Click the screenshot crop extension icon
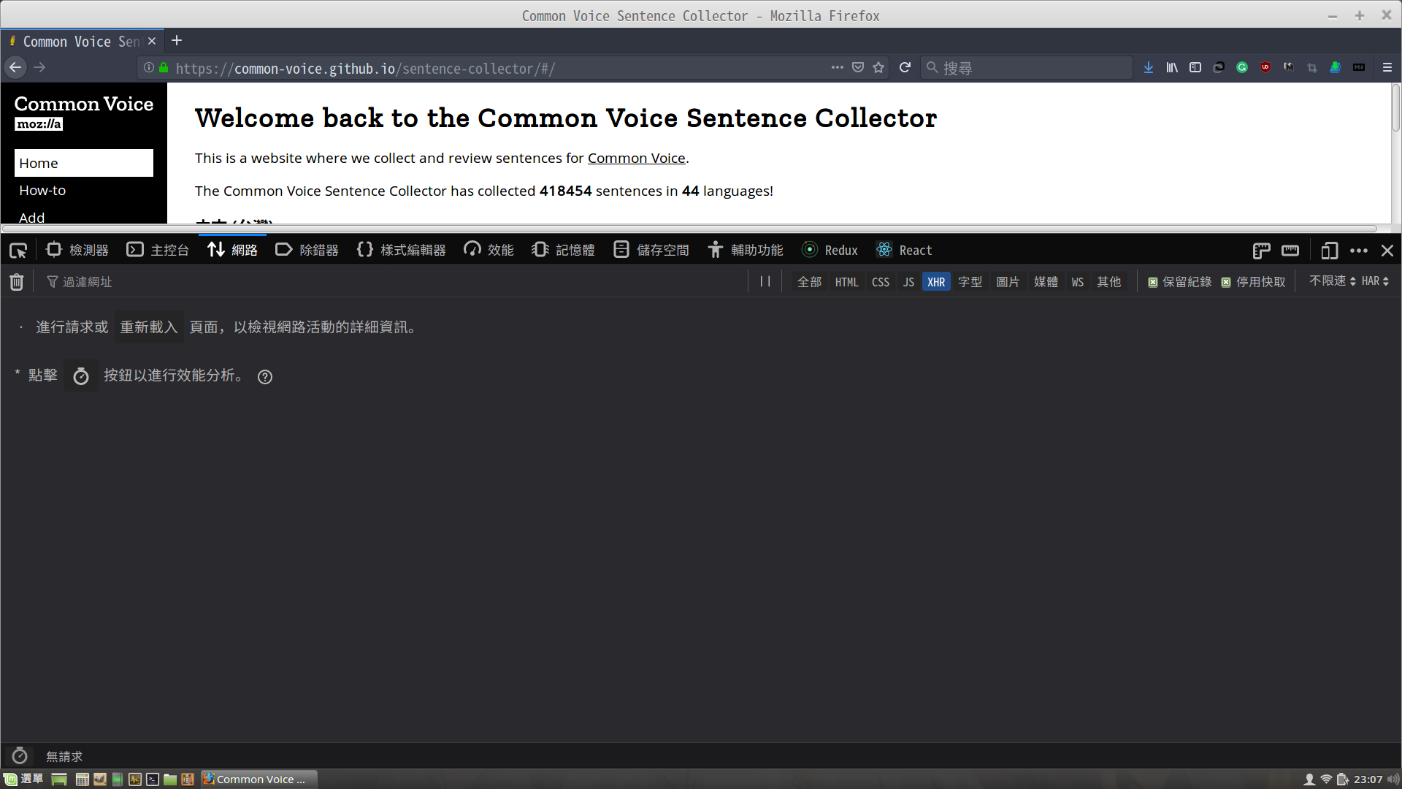Screen dimensions: 1402x789 coord(1312,68)
